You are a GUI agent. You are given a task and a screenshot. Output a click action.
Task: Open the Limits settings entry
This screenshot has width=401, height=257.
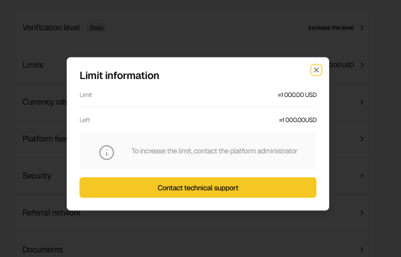[x=33, y=65]
